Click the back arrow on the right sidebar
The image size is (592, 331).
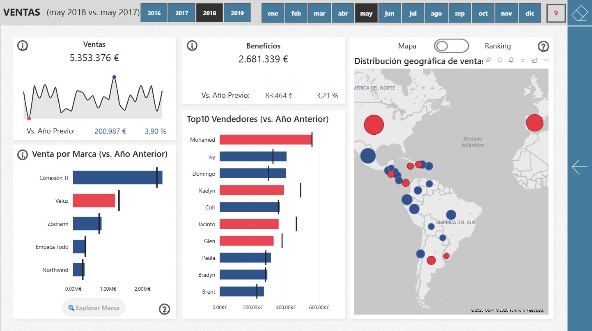pyautogui.click(x=579, y=167)
